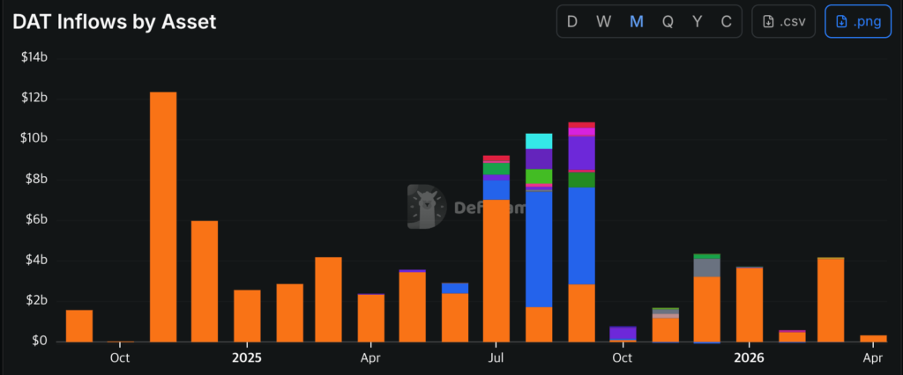The image size is (903, 375).
Task: Click the 2025 label on the x-axis
Action: pos(246,358)
